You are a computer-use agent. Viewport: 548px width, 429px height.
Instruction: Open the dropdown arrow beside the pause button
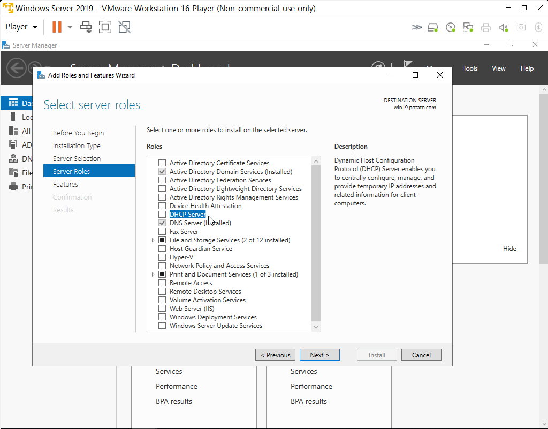(70, 27)
